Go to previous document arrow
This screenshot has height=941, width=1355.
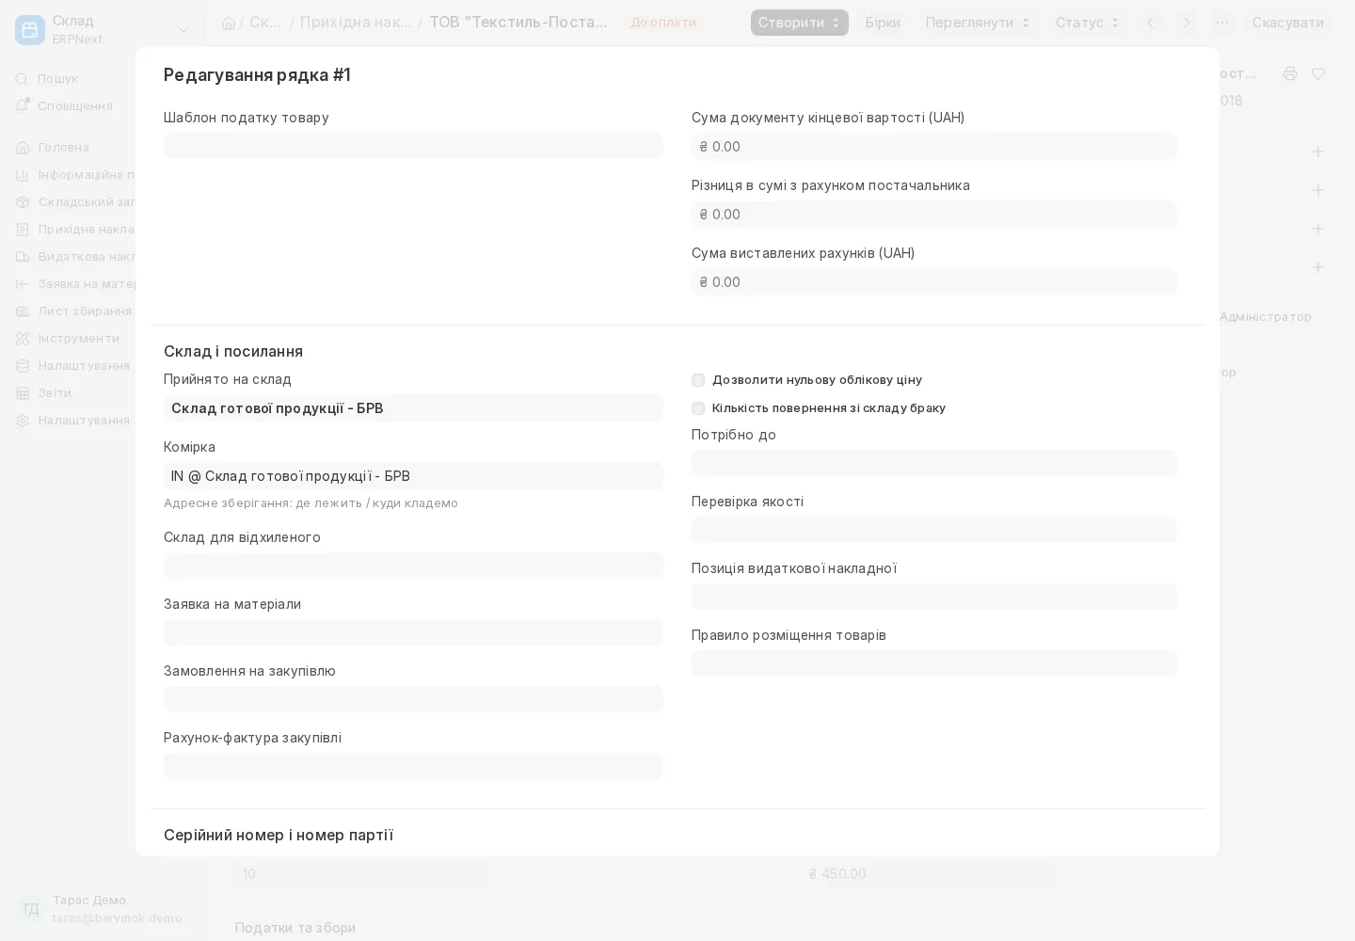pos(1150,23)
